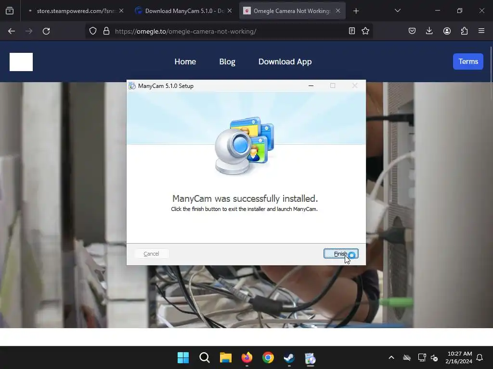Open the clock and date 10:27 AM
Image resolution: width=493 pixels, height=369 pixels.
click(459, 357)
